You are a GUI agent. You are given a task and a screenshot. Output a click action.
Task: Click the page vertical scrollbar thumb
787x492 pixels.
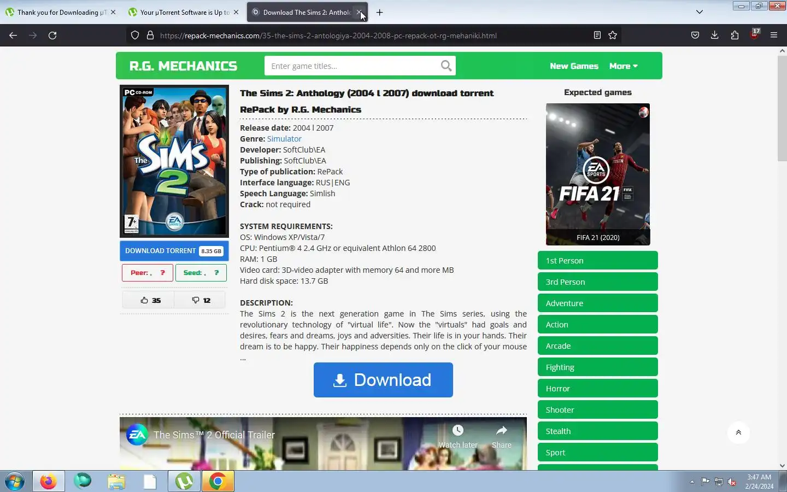click(782, 108)
